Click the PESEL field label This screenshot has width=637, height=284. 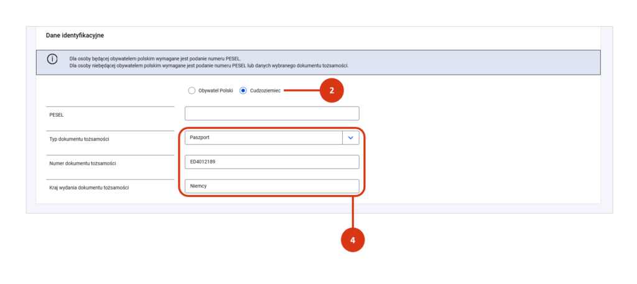57,115
